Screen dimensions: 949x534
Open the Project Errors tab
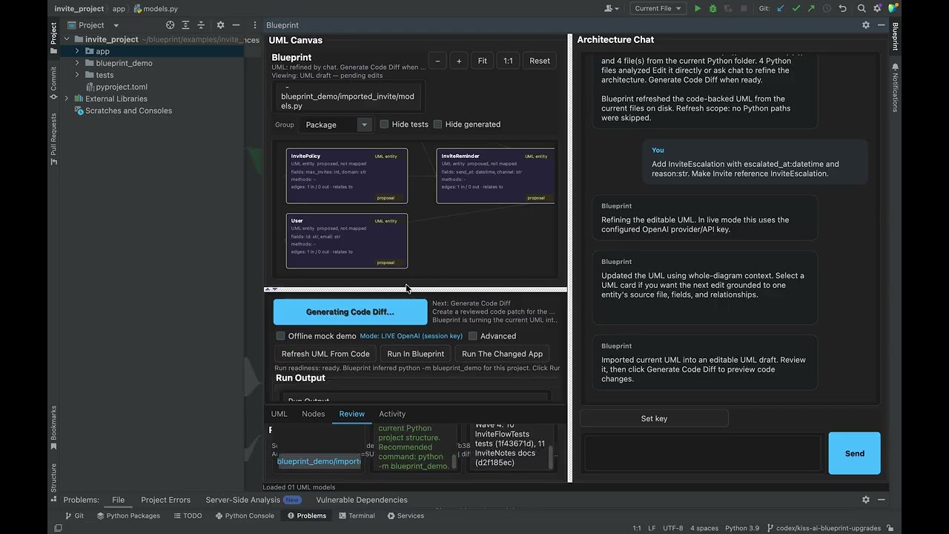[165, 500]
